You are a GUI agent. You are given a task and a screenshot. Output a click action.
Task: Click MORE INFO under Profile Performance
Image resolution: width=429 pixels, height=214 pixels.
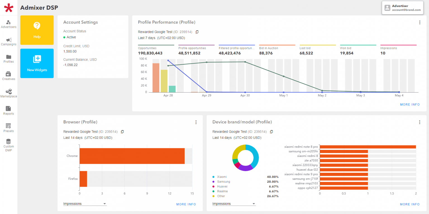(x=410, y=104)
